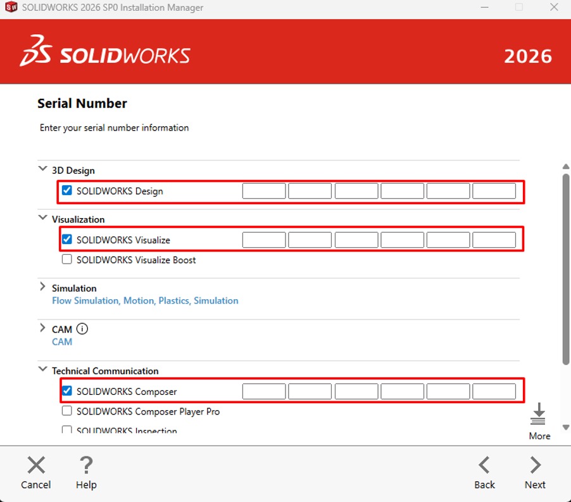Collapse the 3D Design section
Screen dimensions: 571x502
click(42, 169)
